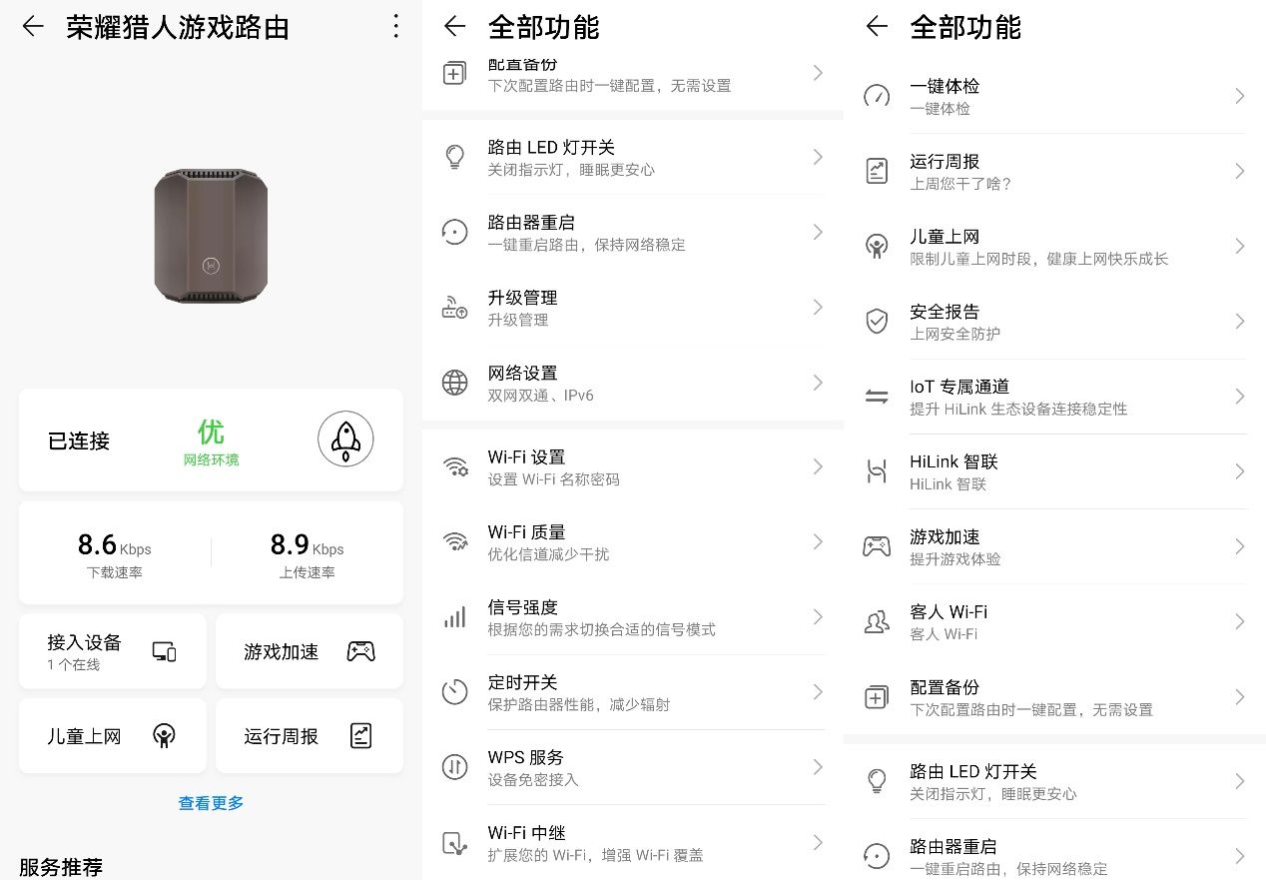Expand the 一键体检 row chevron

[x=1239, y=96]
